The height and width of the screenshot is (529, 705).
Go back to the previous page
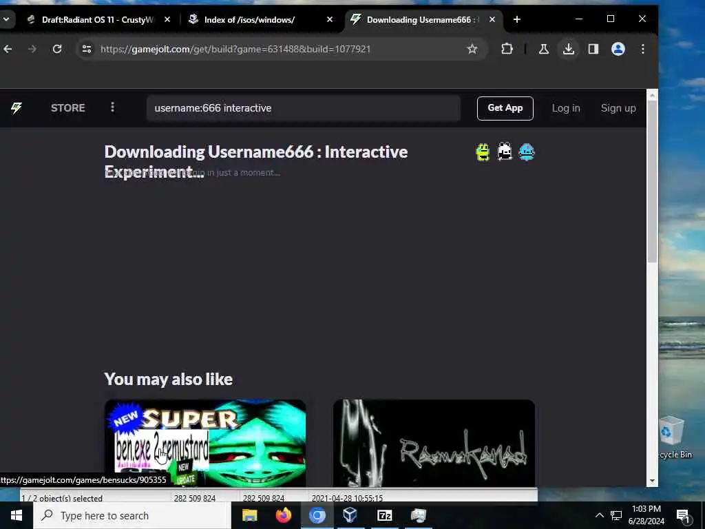(x=8, y=49)
